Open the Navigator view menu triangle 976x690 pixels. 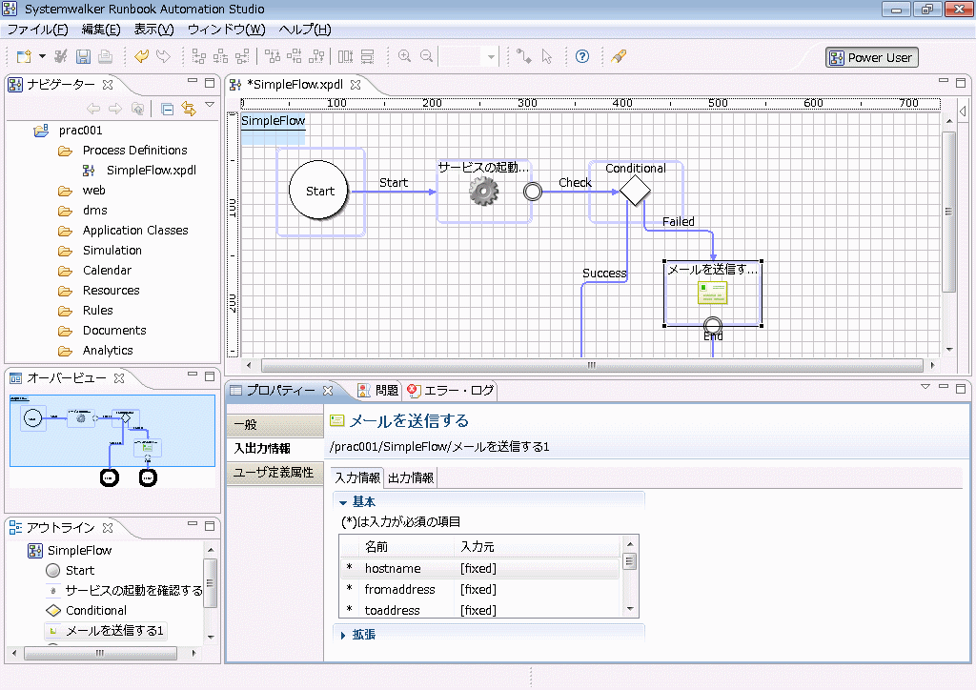[x=210, y=105]
